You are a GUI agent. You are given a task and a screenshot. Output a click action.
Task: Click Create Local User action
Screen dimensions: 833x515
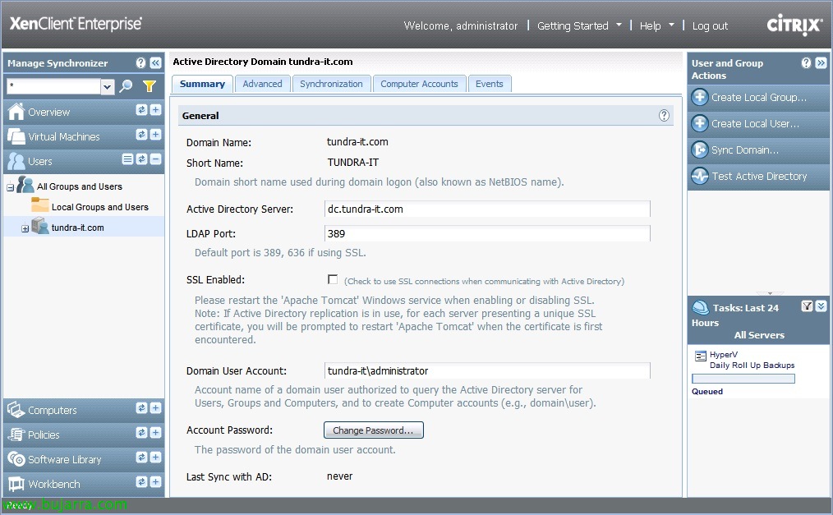click(758, 124)
